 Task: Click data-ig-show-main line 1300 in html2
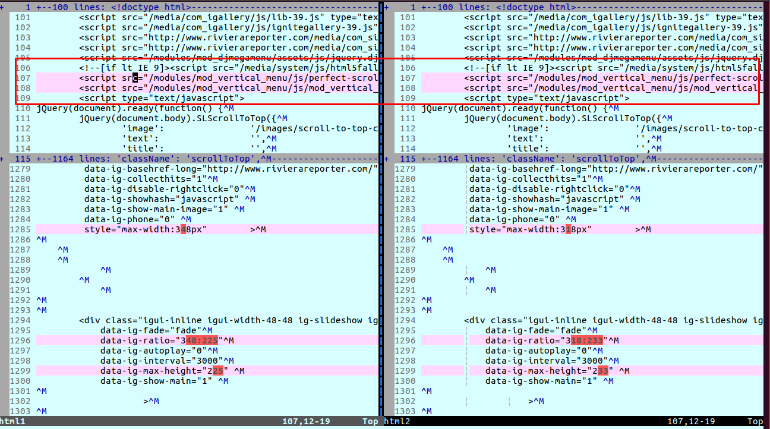pos(550,381)
